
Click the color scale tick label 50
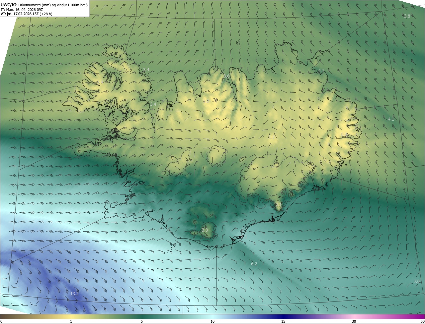click(x=422, y=321)
